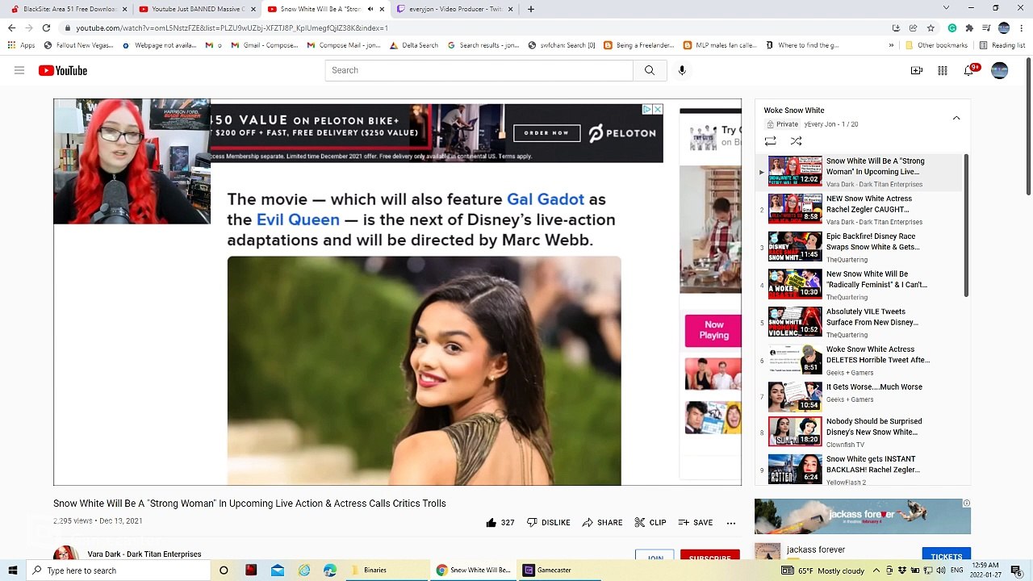Open the Grammarly extension icon
This screenshot has height=581, width=1033.
[952, 27]
